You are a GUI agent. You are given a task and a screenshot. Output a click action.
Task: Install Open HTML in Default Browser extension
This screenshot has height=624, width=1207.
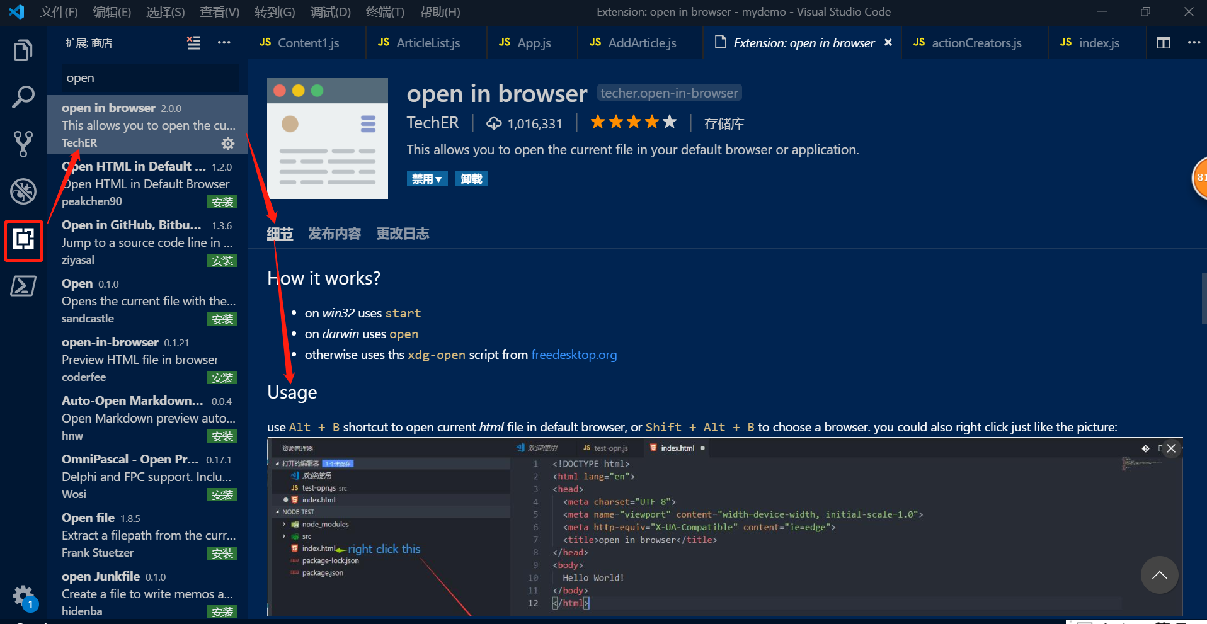coord(222,202)
